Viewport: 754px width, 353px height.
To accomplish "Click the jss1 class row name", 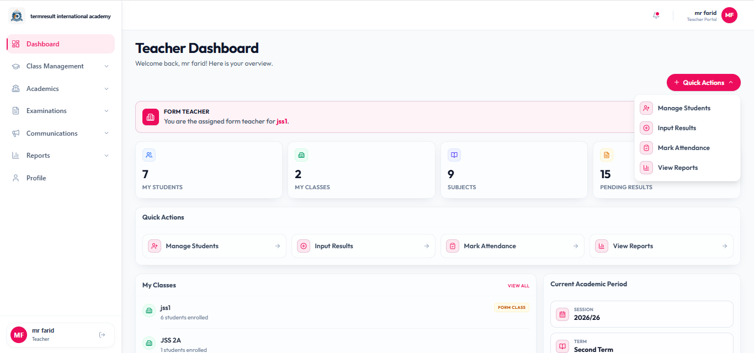I will pos(166,308).
